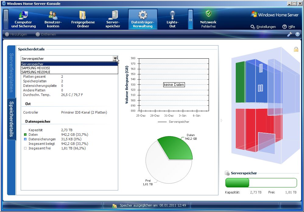Click the 'Daten 942,2 GB' pie chart label
Viewport: 304px width, 212px height.
[x=191, y=137]
